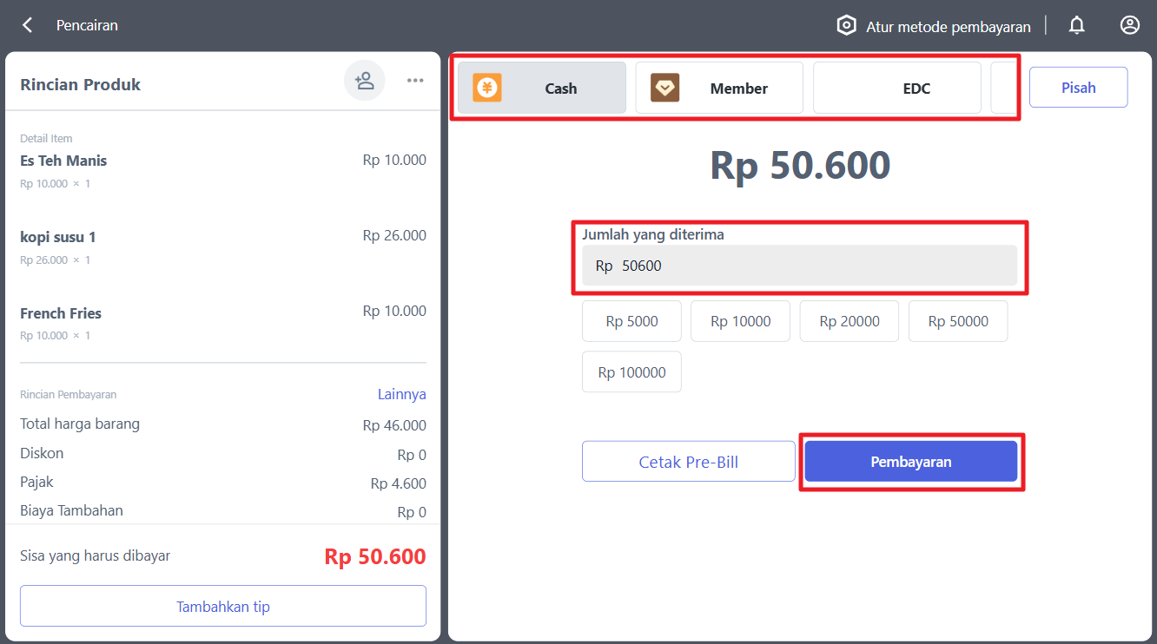Click the brown Member icon
1157x644 pixels.
click(x=665, y=88)
